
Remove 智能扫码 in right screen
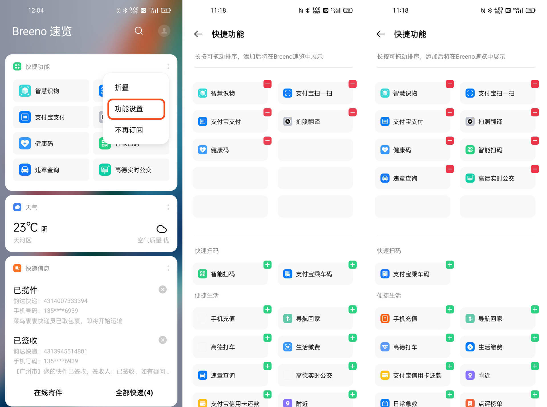point(535,141)
